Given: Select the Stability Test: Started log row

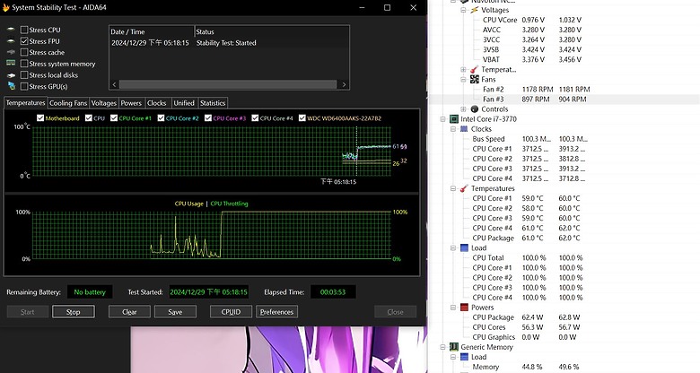Looking at the screenshot, I should (229, 43).
